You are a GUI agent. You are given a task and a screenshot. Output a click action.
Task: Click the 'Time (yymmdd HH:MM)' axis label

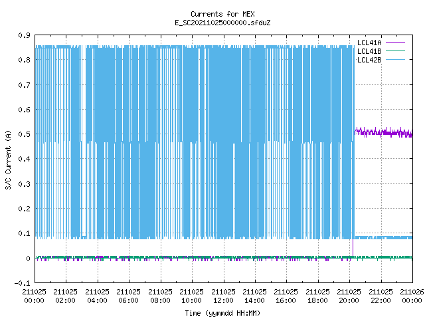point(223,313)
